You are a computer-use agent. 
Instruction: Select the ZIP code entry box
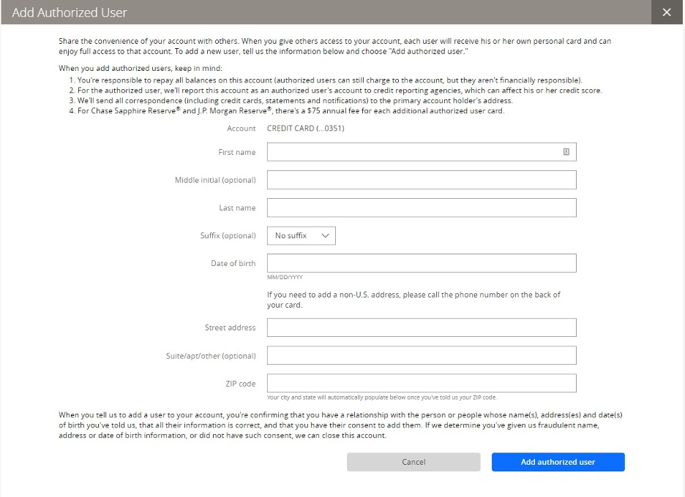tap(421, 383)
